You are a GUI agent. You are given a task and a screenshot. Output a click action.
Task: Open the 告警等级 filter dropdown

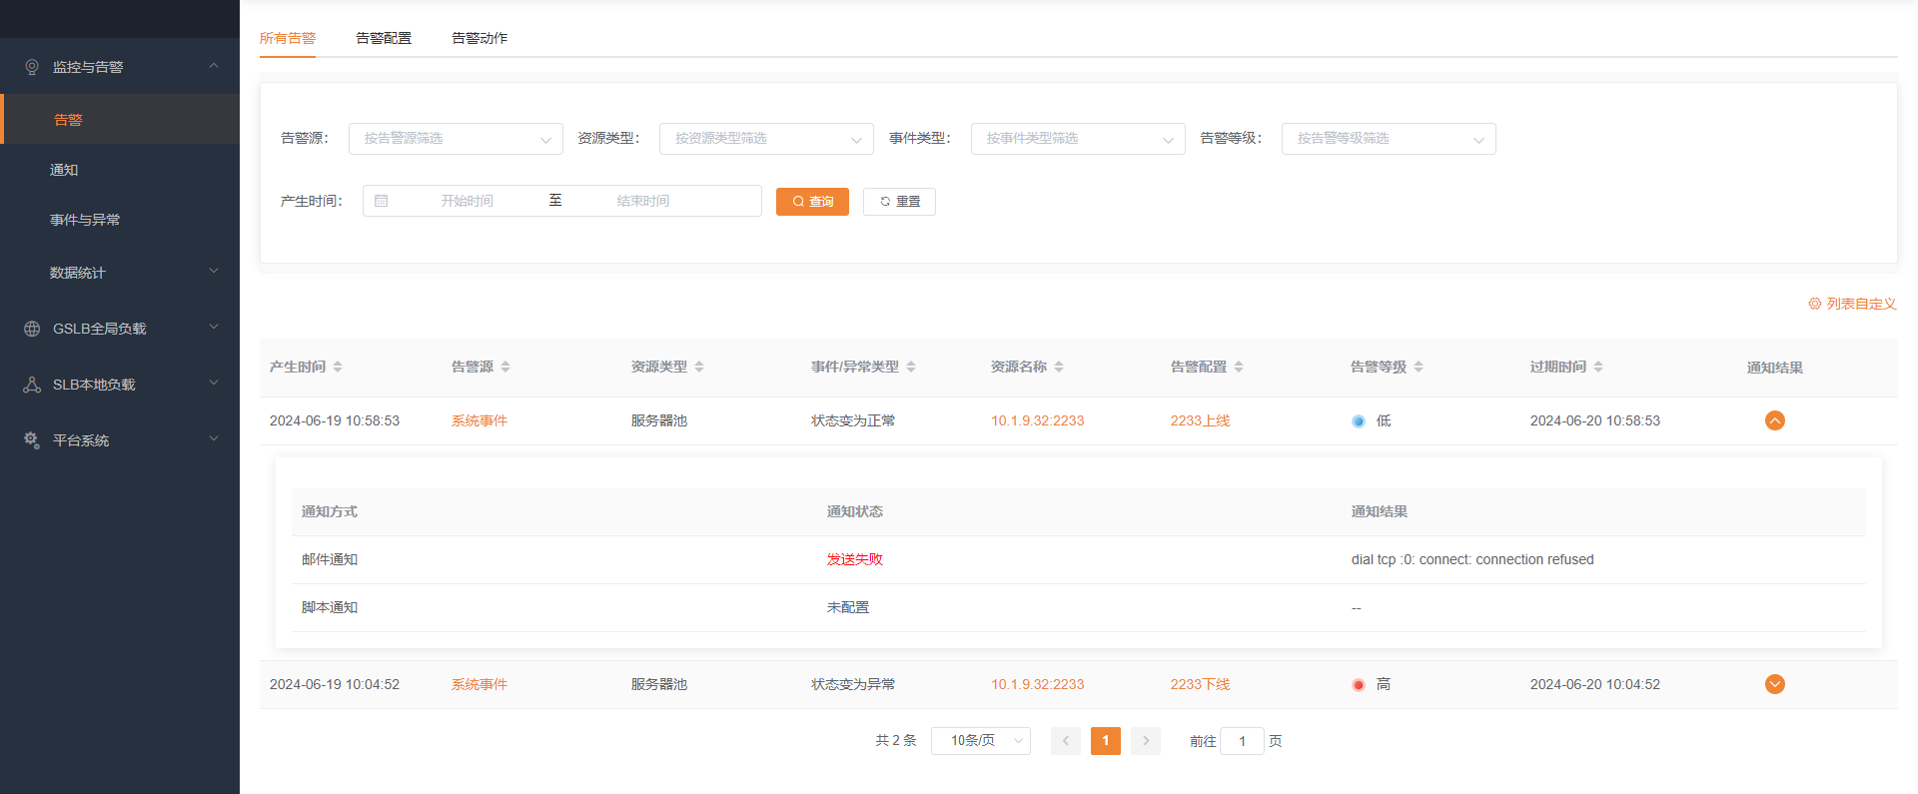[1388, 139]
